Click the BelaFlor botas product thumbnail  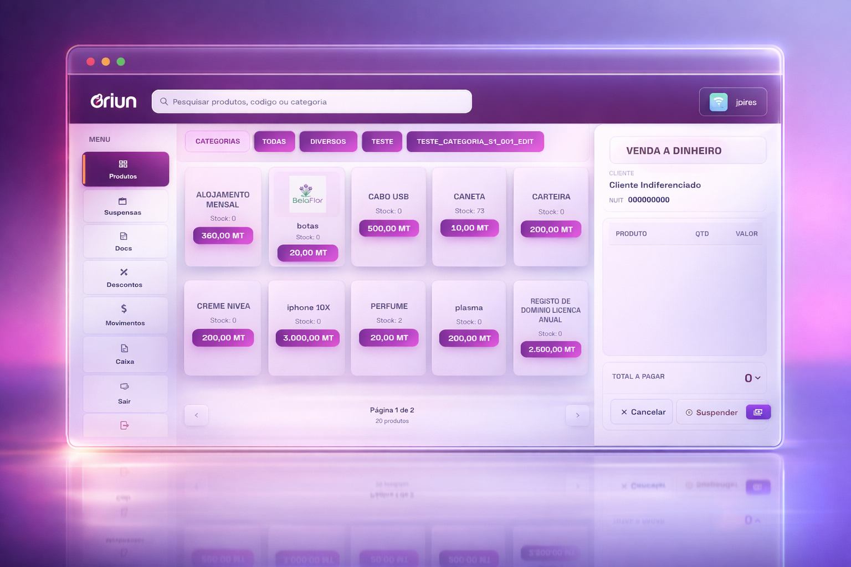(307, 194)
